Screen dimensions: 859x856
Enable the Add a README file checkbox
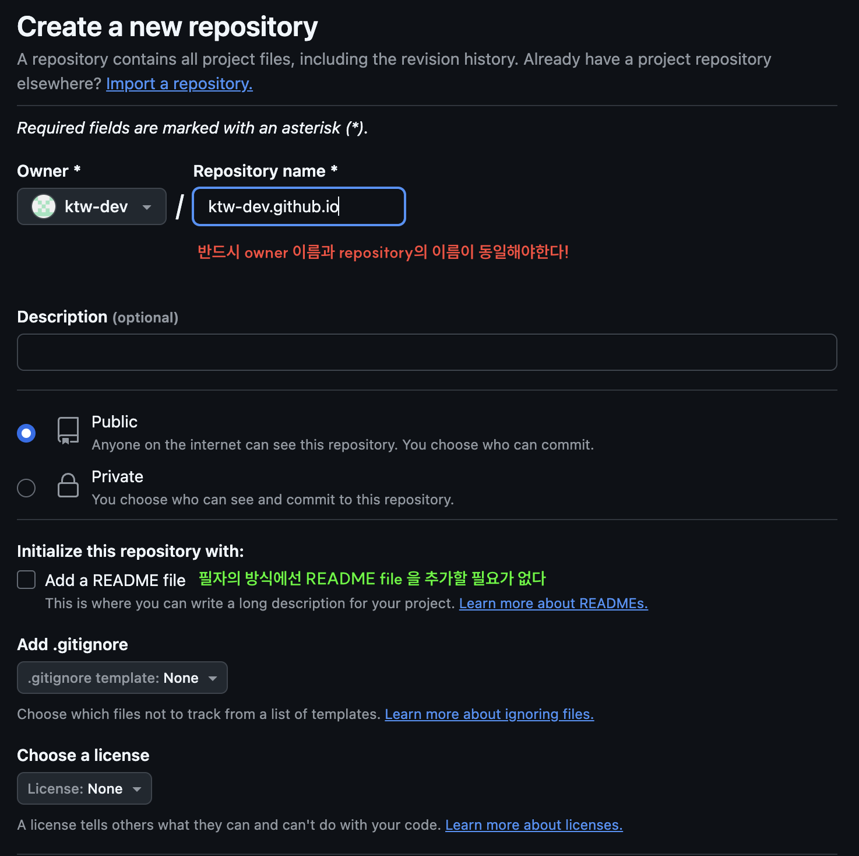click(26, 580)
